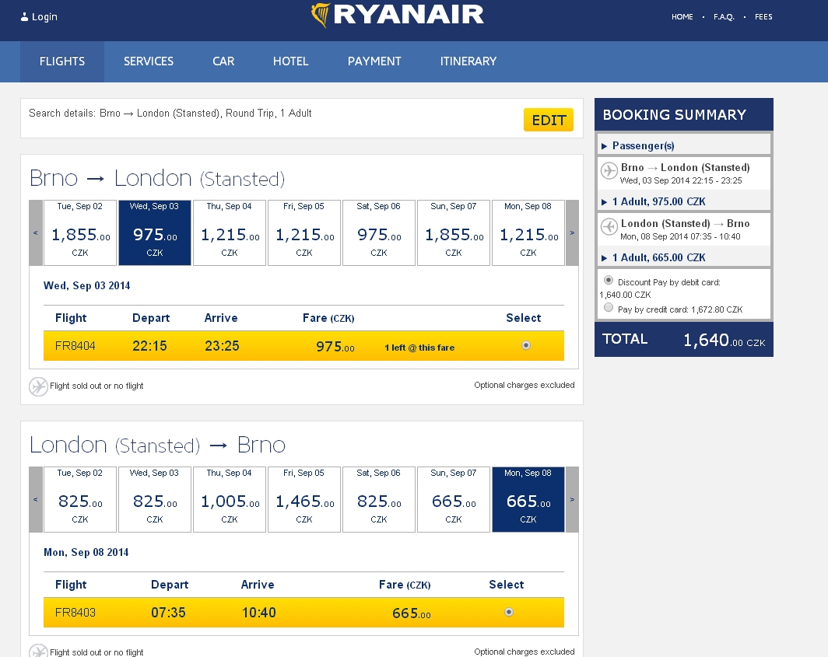Viewport: 828px width, 657px height.
Task: Open the FLIGHTS tab
Action: click(x=62, y=61)
